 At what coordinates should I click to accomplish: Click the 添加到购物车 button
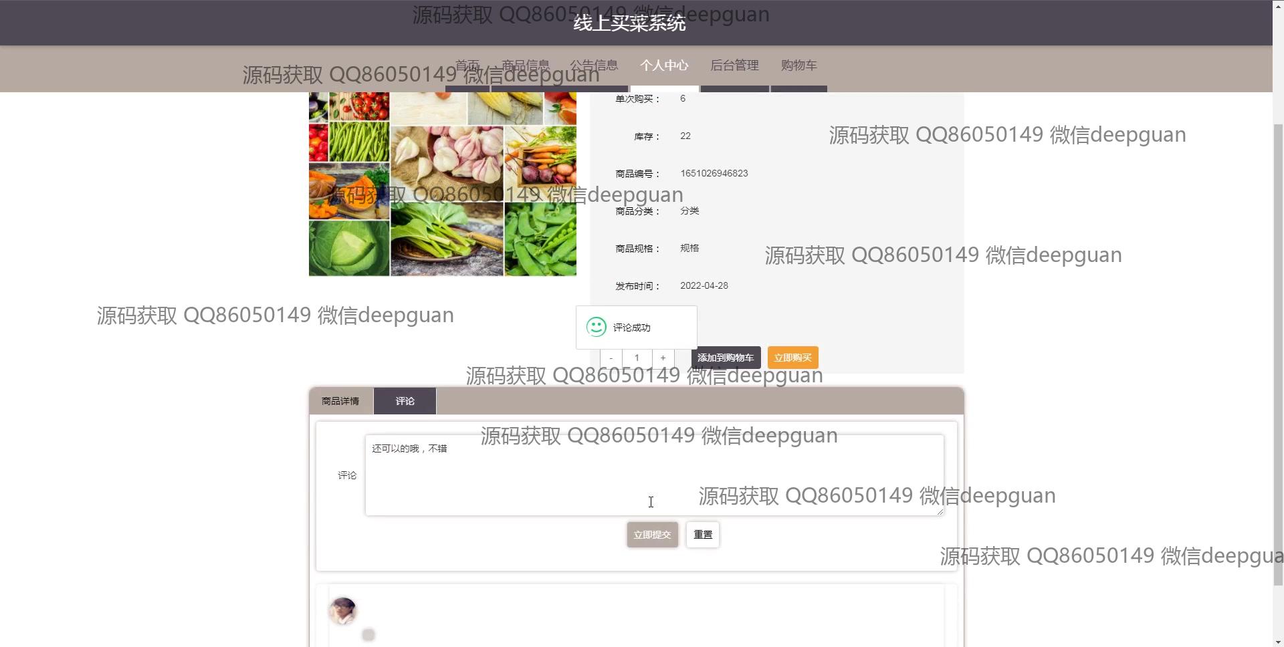726,358
